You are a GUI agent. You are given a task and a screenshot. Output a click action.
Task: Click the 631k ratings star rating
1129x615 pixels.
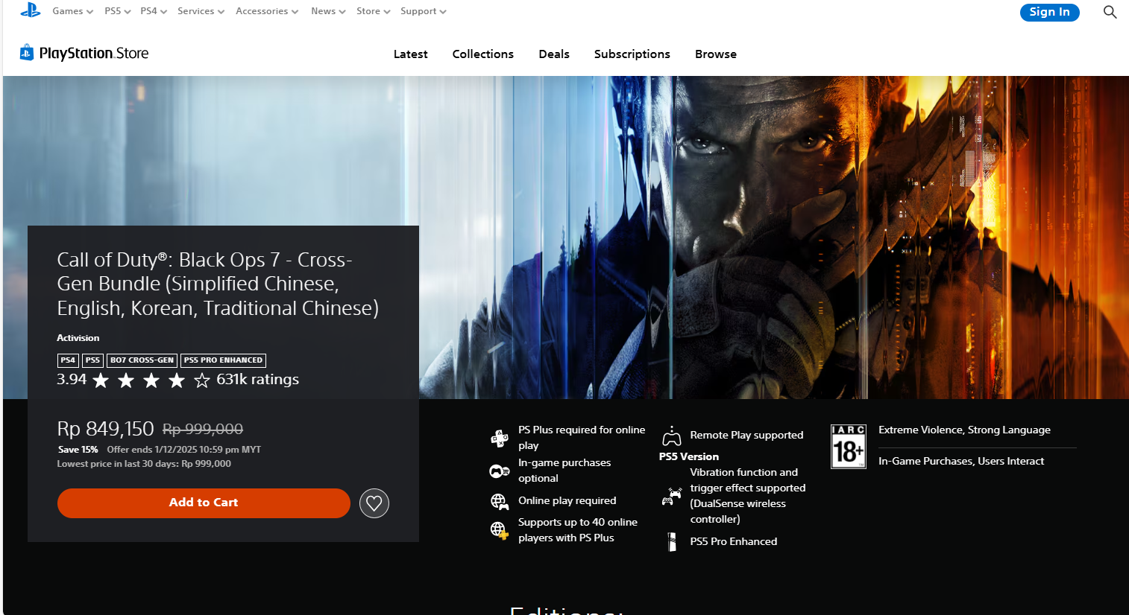(177, 380)
